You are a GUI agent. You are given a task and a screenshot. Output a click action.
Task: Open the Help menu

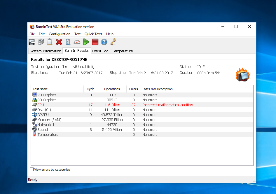coord(110,34)
